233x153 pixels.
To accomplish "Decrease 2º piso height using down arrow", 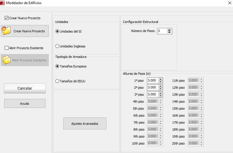I will pos(160,89).
